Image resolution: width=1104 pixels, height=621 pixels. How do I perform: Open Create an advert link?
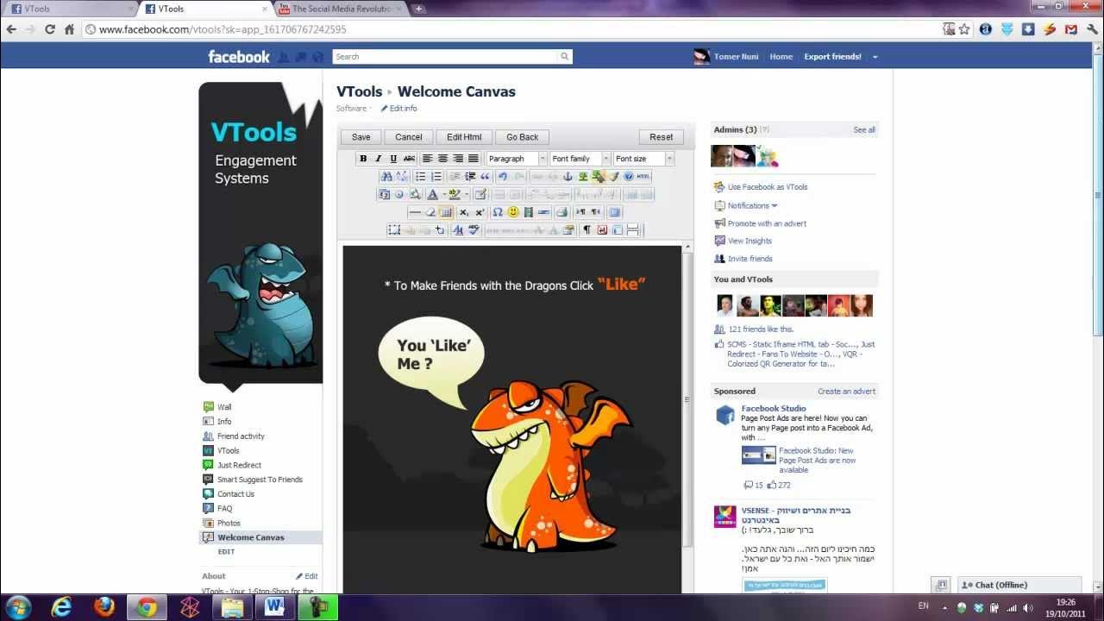click(x=846, y=392)
